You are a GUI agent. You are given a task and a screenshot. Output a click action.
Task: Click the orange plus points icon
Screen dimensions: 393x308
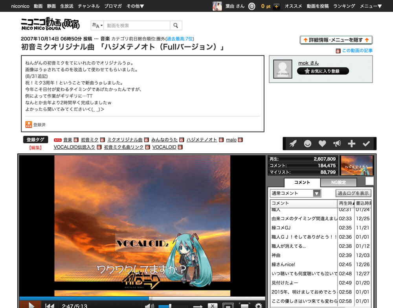[276, 6]
